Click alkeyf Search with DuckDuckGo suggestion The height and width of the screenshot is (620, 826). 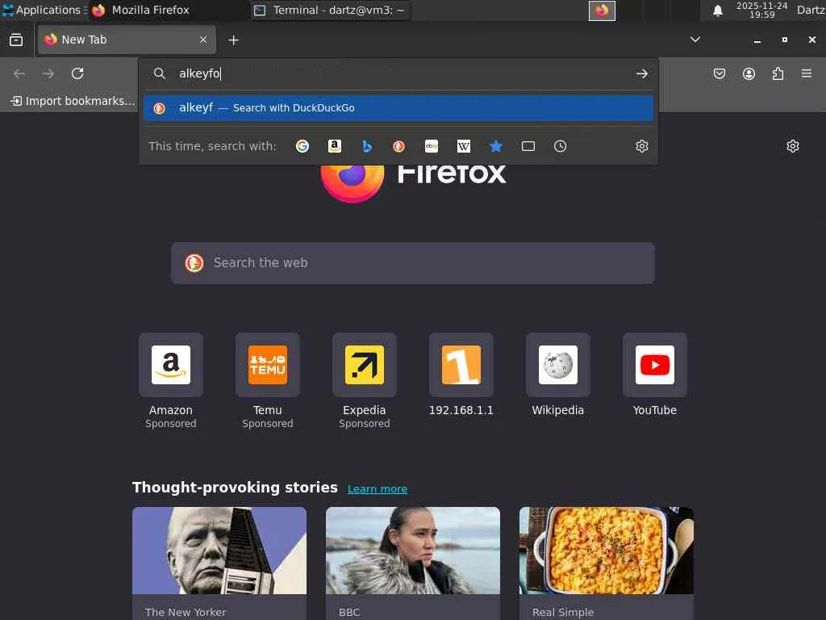(398, 108)
